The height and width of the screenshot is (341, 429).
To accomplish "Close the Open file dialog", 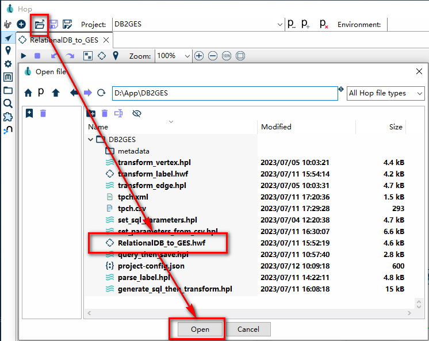I will coord(419,71).
